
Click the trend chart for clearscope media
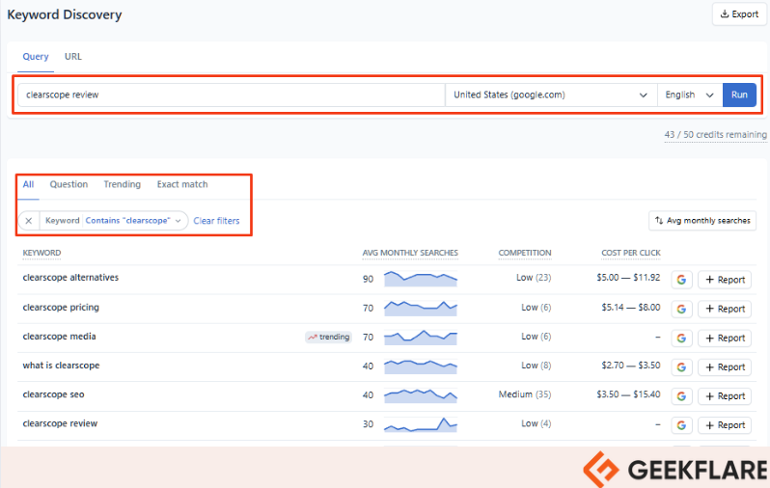421,337
